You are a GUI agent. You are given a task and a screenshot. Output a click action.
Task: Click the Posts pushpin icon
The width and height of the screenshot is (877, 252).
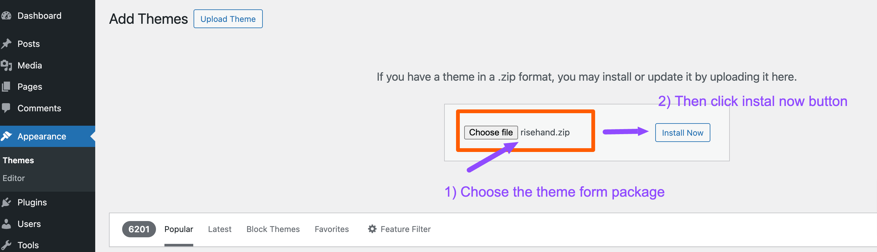pyautogui.click(x=6, y=44)
